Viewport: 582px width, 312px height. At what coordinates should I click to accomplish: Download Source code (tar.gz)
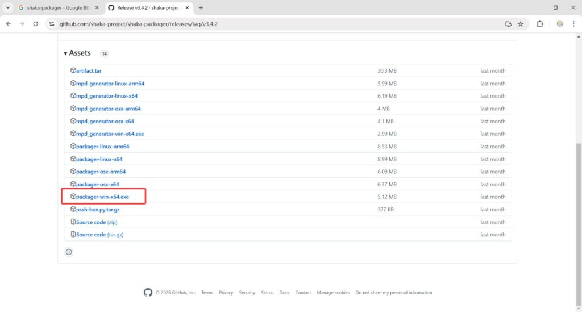(x=100, y=235)
